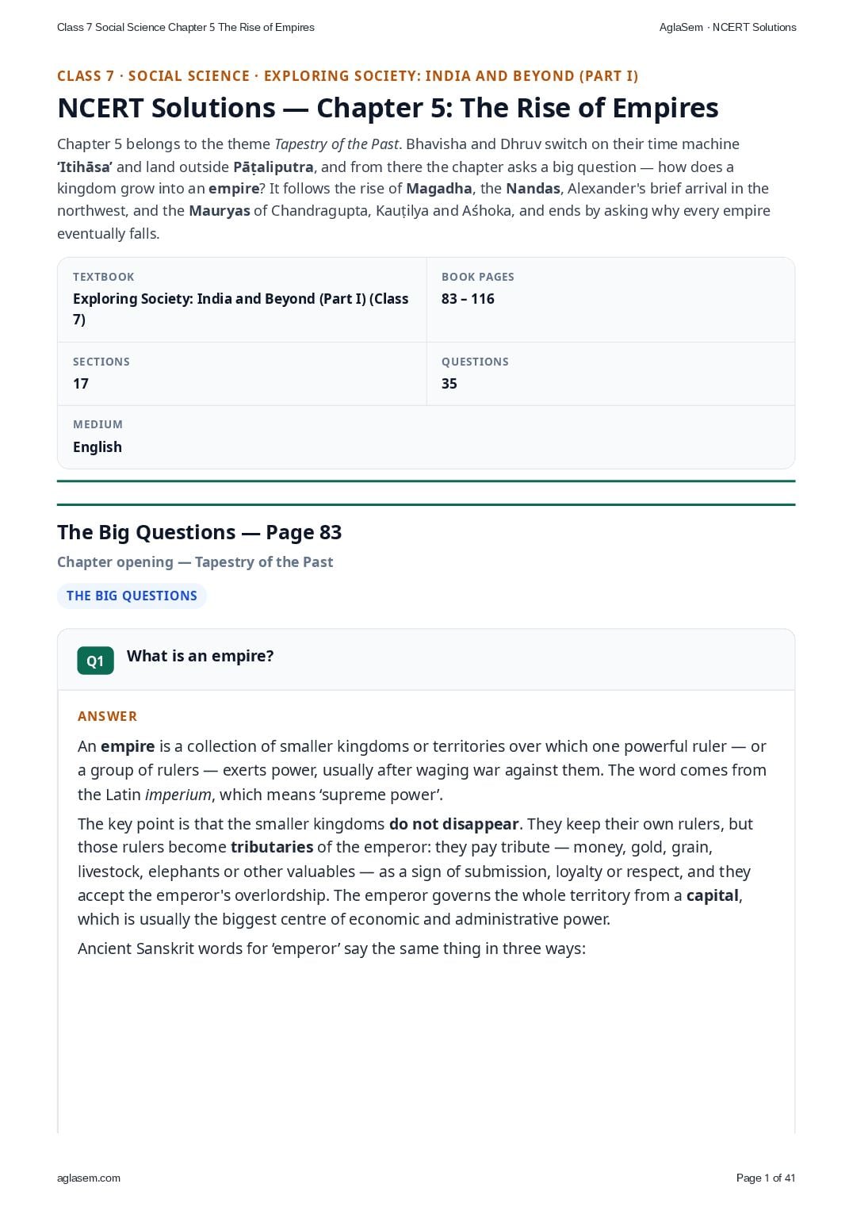The image size is (853, 1207).
Task: Click the 'Page 1 of 41' footer indicator
Action: pos(766,1178)
